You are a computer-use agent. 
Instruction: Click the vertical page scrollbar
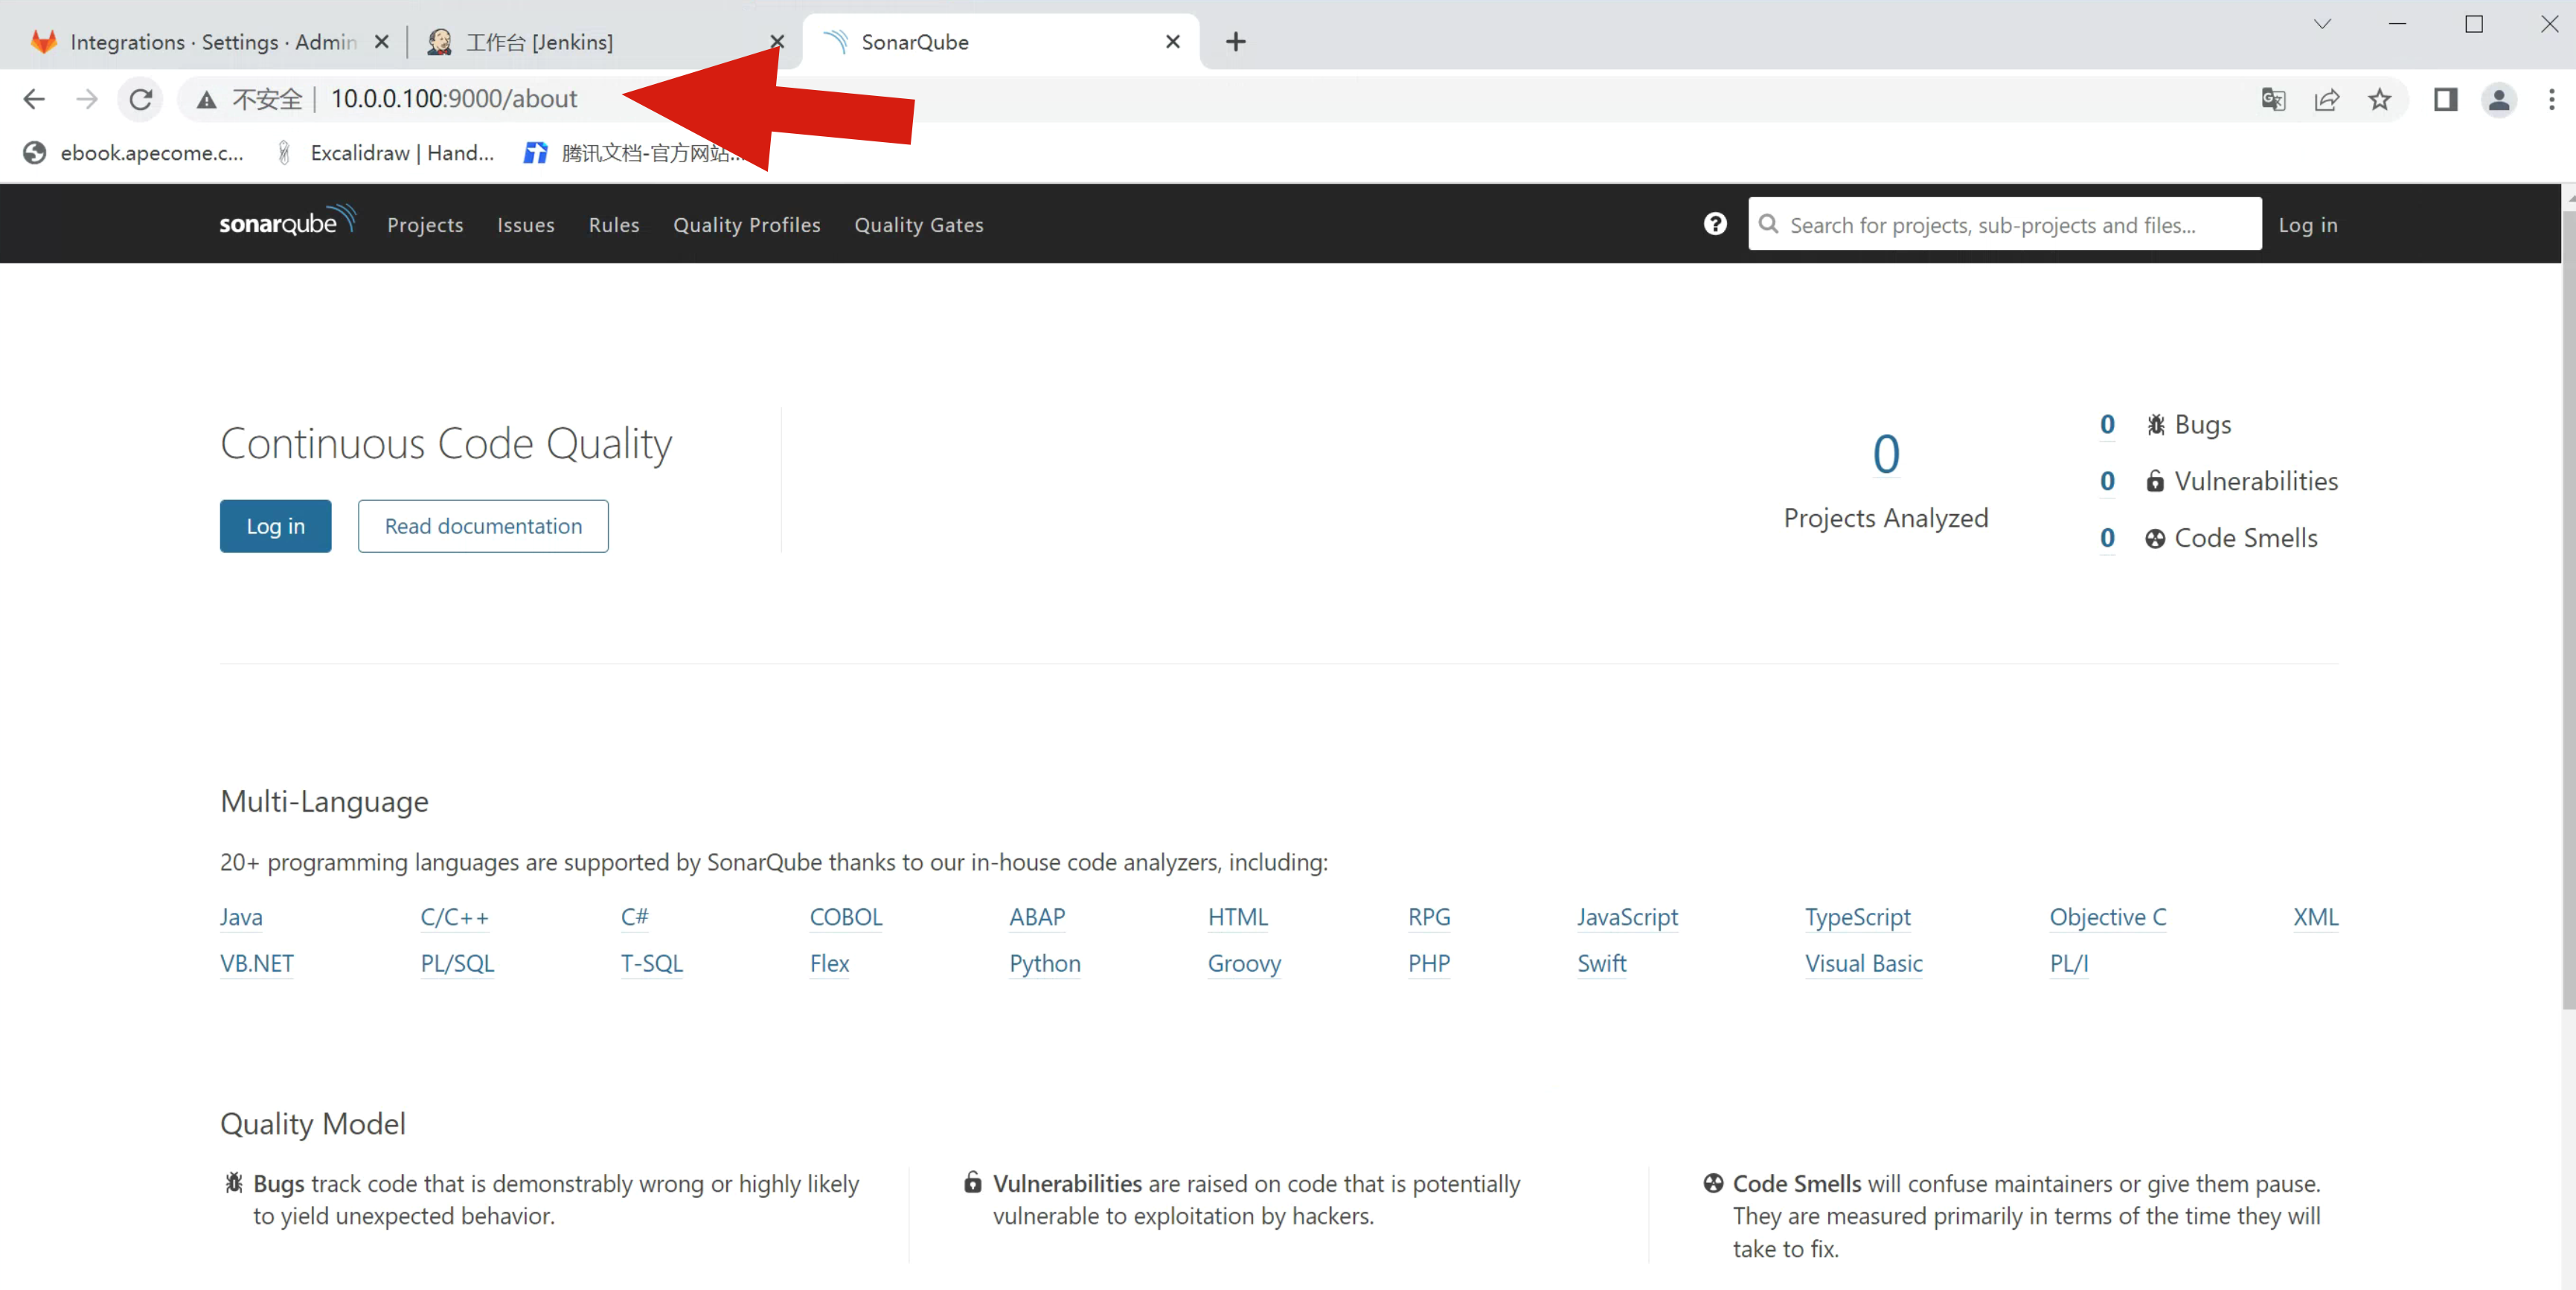coord(2567,600)
